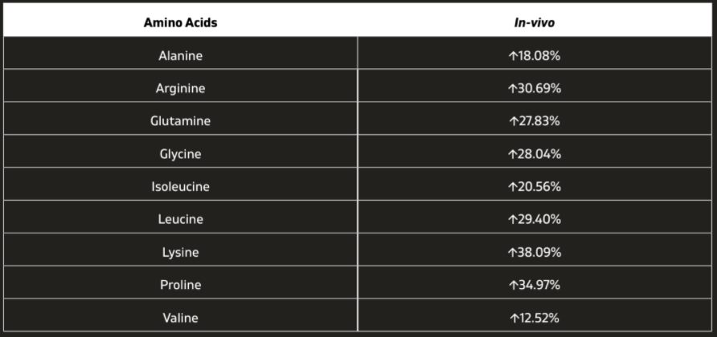Viewport: 717px width, 337px height.
Task: Select the Arginine cell
Action: (180, 88)
